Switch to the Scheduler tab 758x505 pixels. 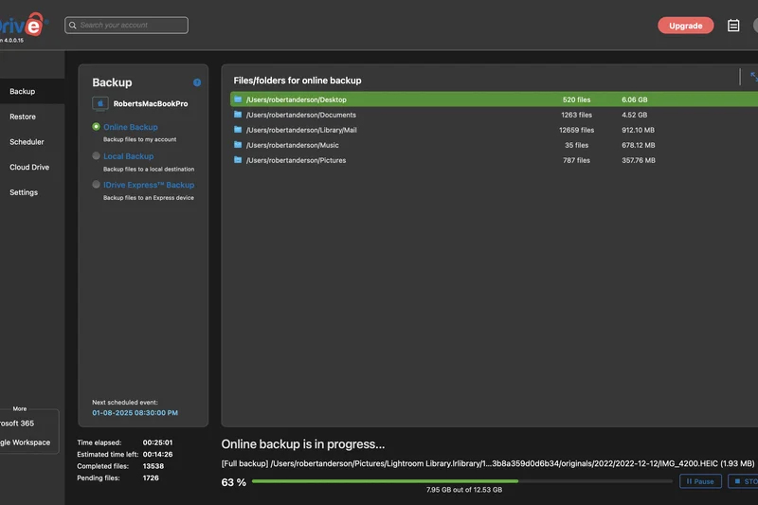click(x=27, y=142)
